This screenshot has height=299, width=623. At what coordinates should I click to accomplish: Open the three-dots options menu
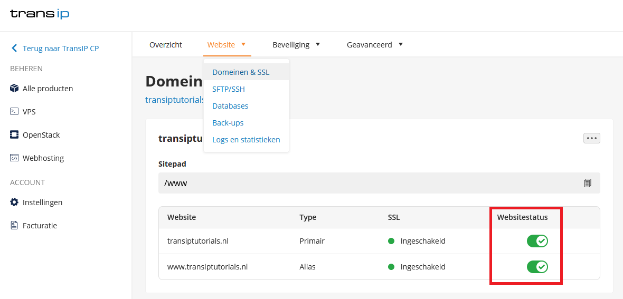[592, 138]
